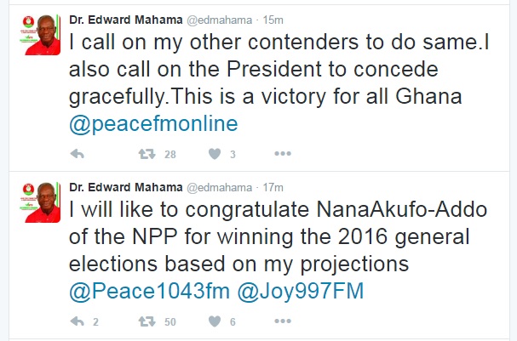Click the avatar on the second tweet

[35, 200]
